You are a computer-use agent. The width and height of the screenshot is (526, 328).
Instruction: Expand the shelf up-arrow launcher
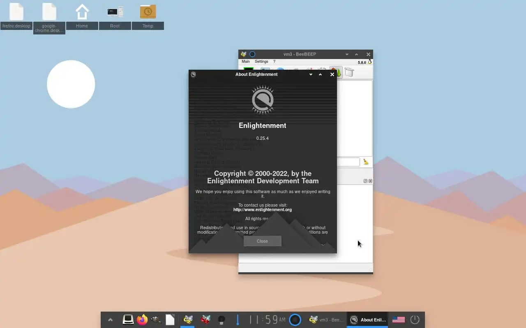pyautogui.click(x=110, y=320)
